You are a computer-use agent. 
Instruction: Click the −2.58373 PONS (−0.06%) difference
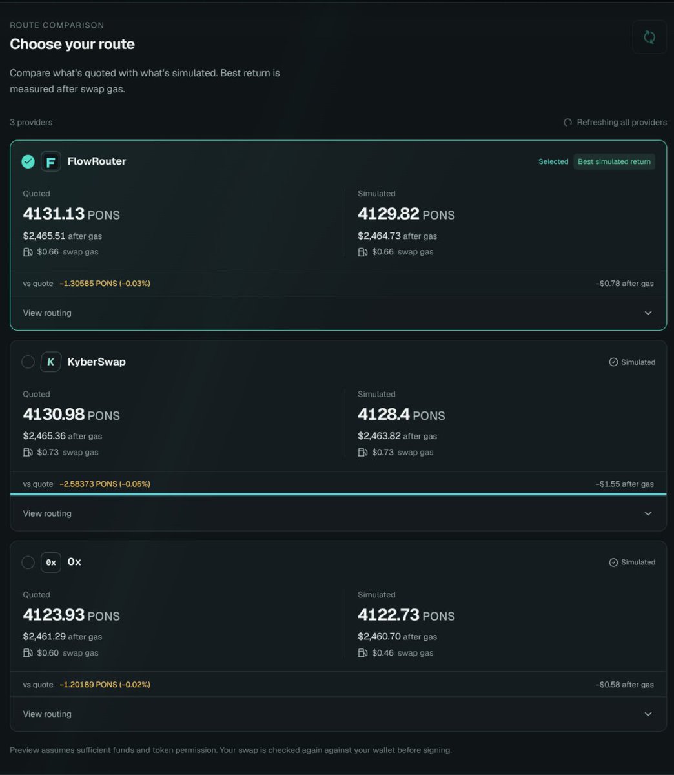105,484
